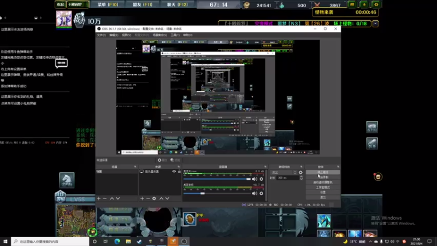Undock the Scenes panel via header icon
Viewport: 437px width, 246px height.
click(x=135, y=167)
